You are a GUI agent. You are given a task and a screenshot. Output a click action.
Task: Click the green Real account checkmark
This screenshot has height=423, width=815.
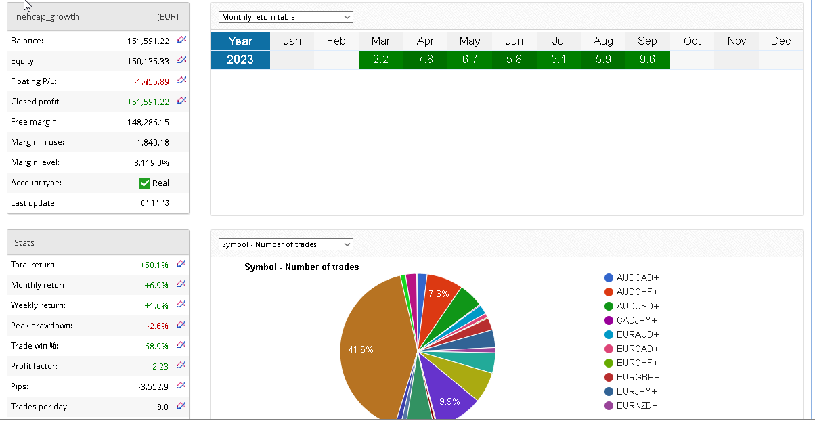click(x=144, y=183)
